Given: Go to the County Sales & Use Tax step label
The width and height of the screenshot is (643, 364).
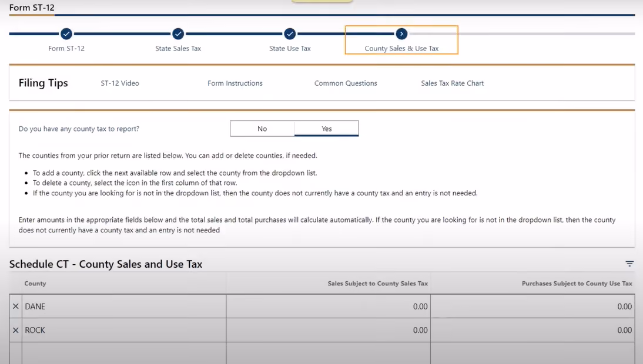Looking at the screenshot, I should pyautogui.click(x=401, y=48).
